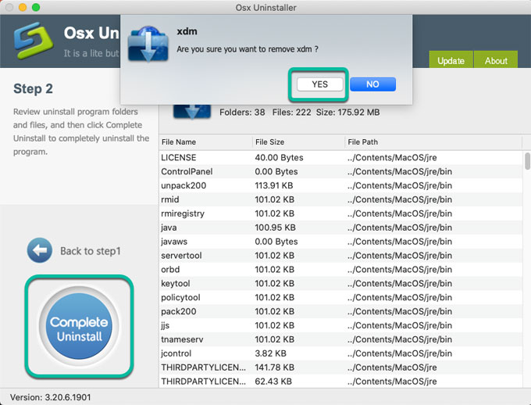Sort by File Path column header
This screenshot has width=531, height=405.
(x=433, y=142)
